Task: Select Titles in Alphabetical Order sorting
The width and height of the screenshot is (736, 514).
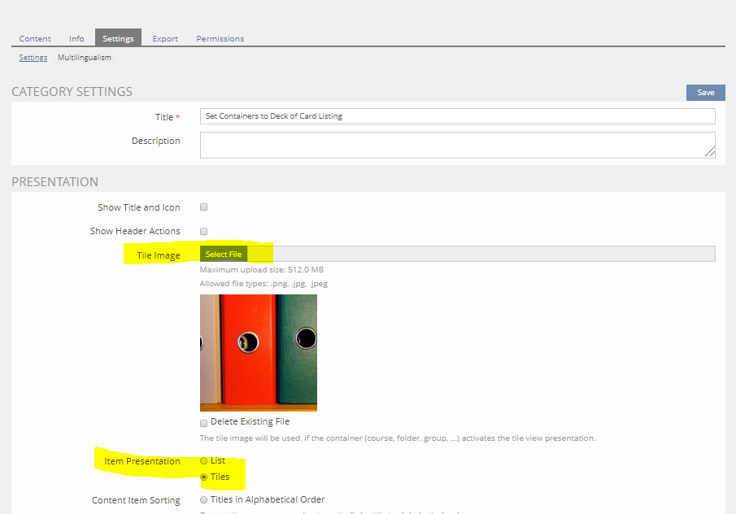Action: point(204,500)
